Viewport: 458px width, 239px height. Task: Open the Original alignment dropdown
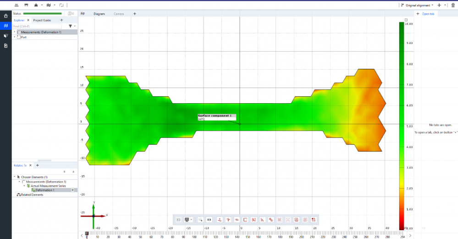pyautogui.click(x=417, y=5)
